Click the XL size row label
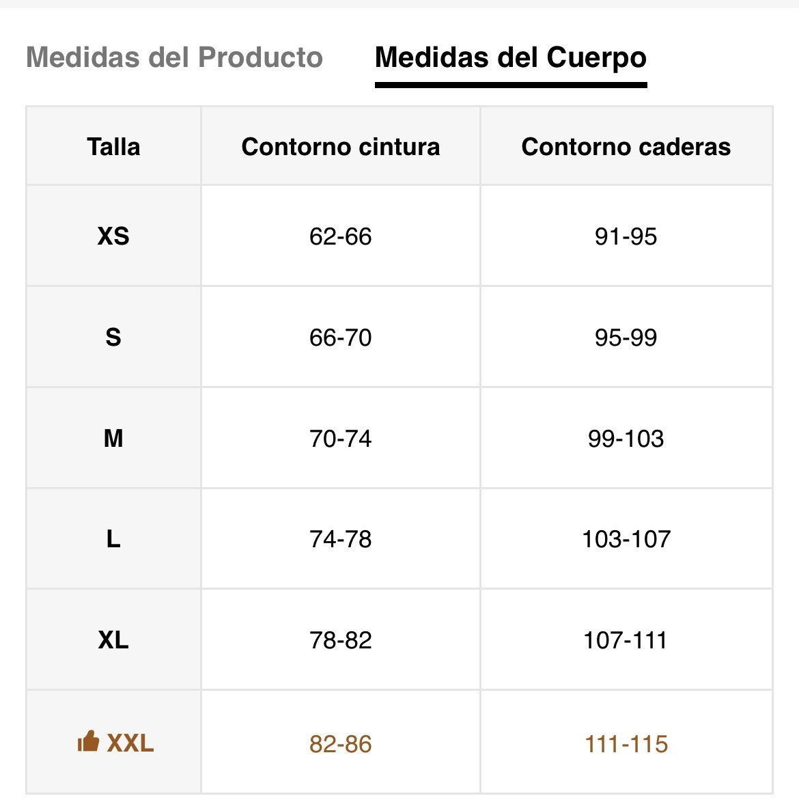This screenshot has width=799, height=811. (113, 640)
